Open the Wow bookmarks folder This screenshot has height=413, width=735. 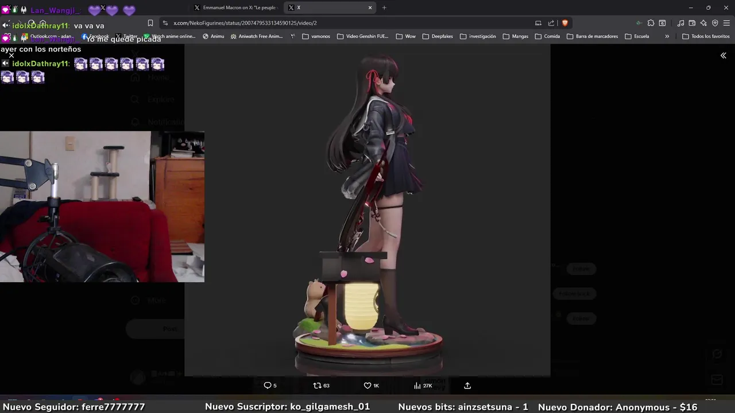click(x=405, y=36)
